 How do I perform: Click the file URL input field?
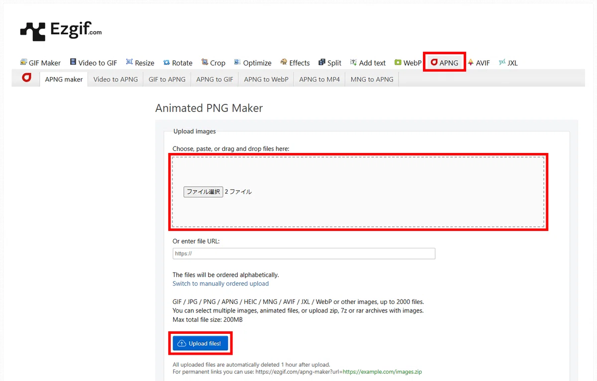point(304,253)
